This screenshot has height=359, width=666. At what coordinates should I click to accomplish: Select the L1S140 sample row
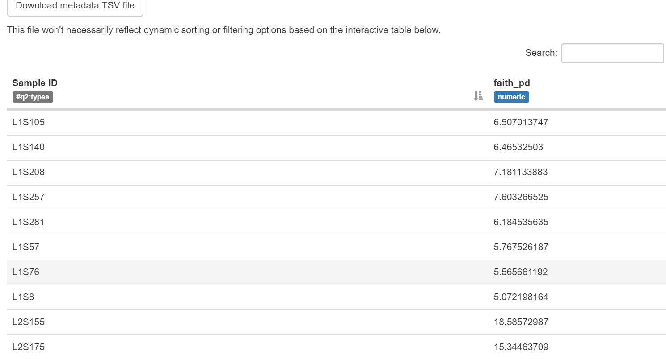tap(336, 148)
